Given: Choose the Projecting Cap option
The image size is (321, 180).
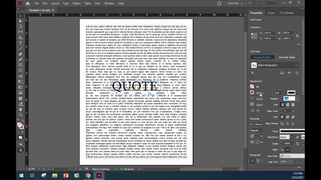Looking at the screenshot, I should (x=293, y=104).
